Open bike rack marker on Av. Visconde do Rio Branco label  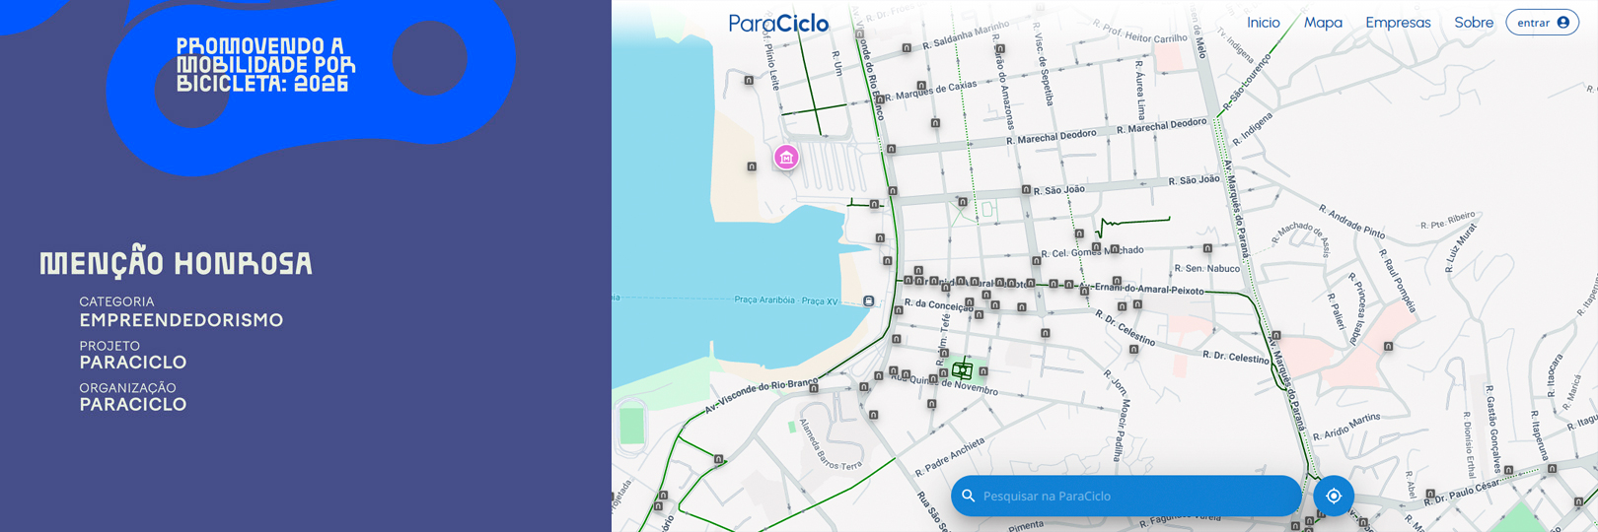coord(814,388)
